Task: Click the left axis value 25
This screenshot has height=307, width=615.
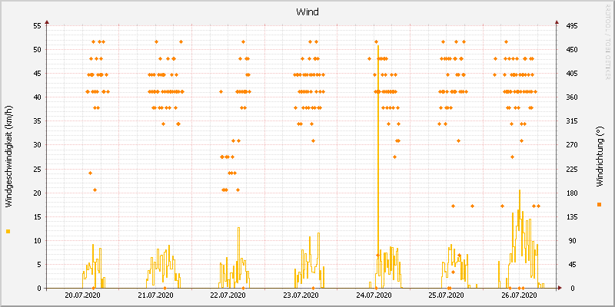Action: point(38,169)
